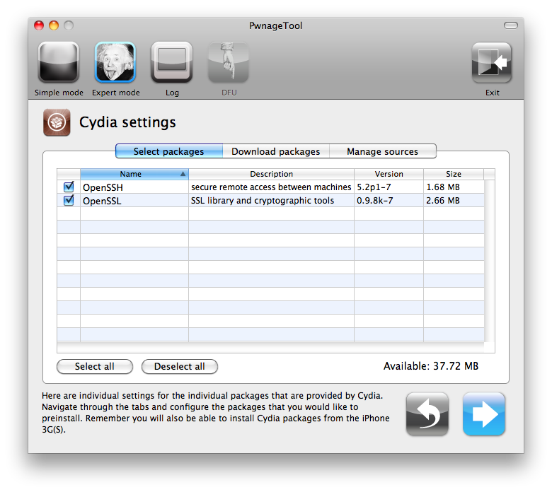Viewport: 552px width, 492px height.
Task: Click size cell 2.66 MB
Action: click(443, 201)
